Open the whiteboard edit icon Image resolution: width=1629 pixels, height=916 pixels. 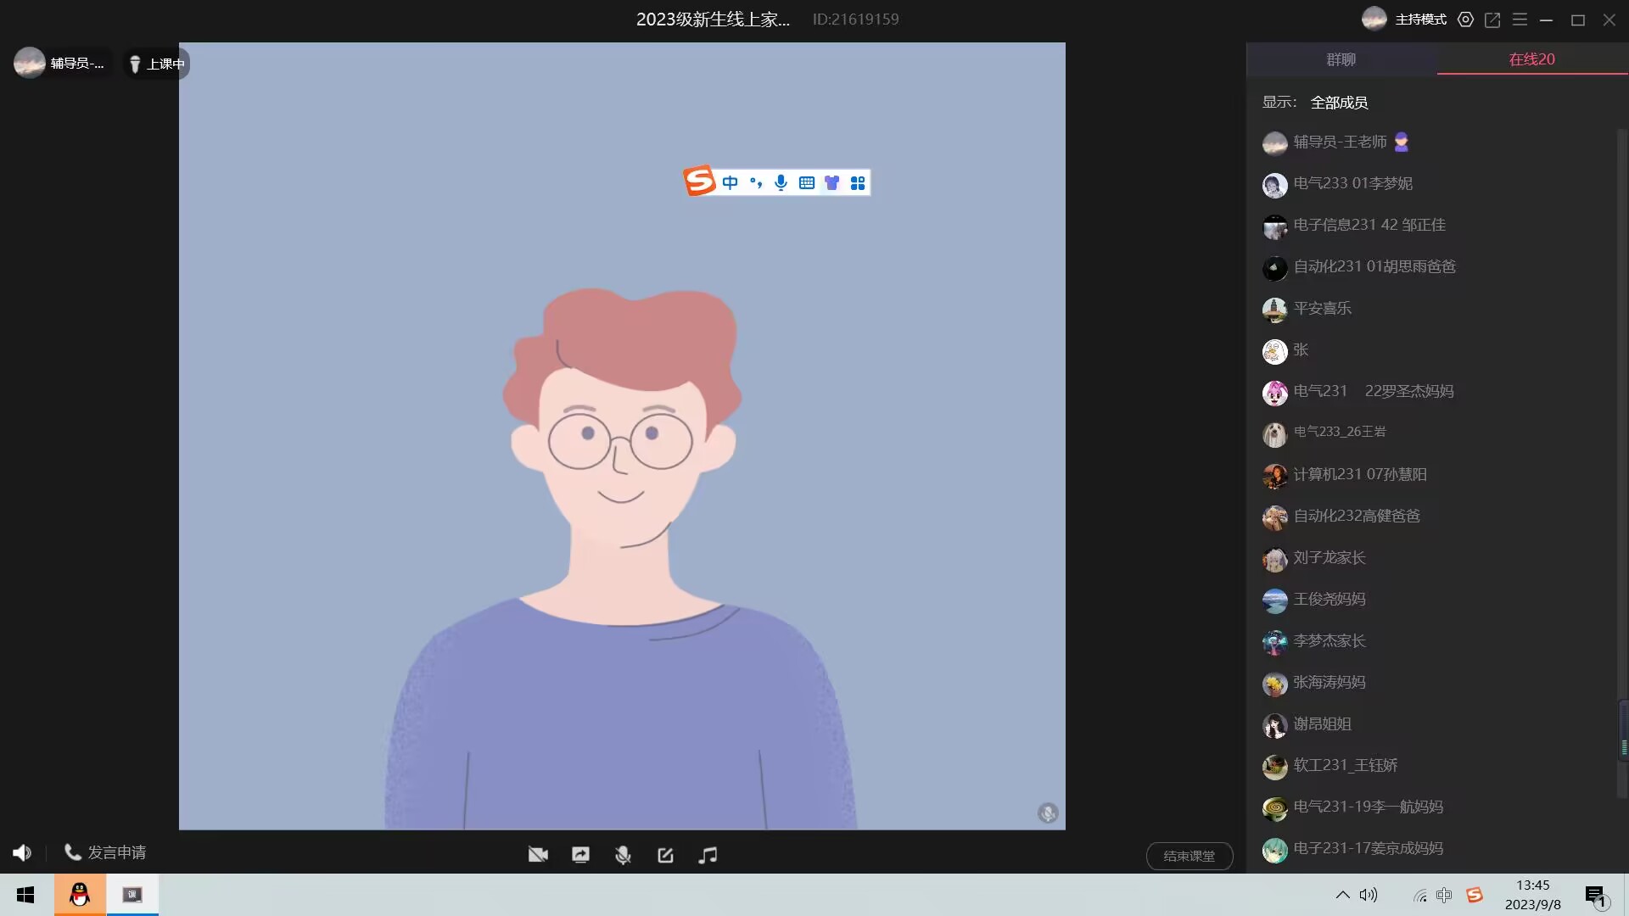tap(665, 855)
